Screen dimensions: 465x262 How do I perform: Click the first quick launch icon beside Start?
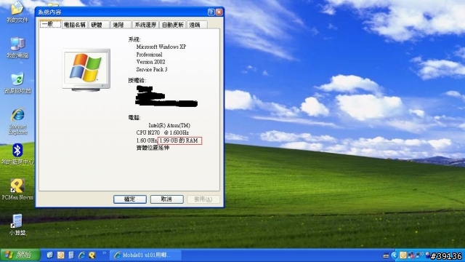point(50,255)
